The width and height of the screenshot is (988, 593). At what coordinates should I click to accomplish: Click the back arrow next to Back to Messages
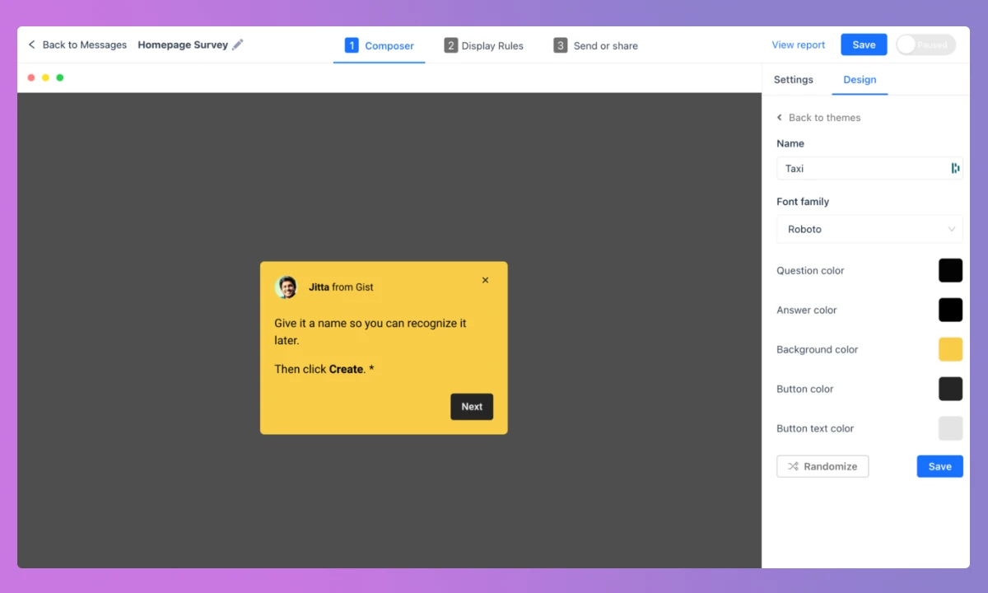(32, 44)
